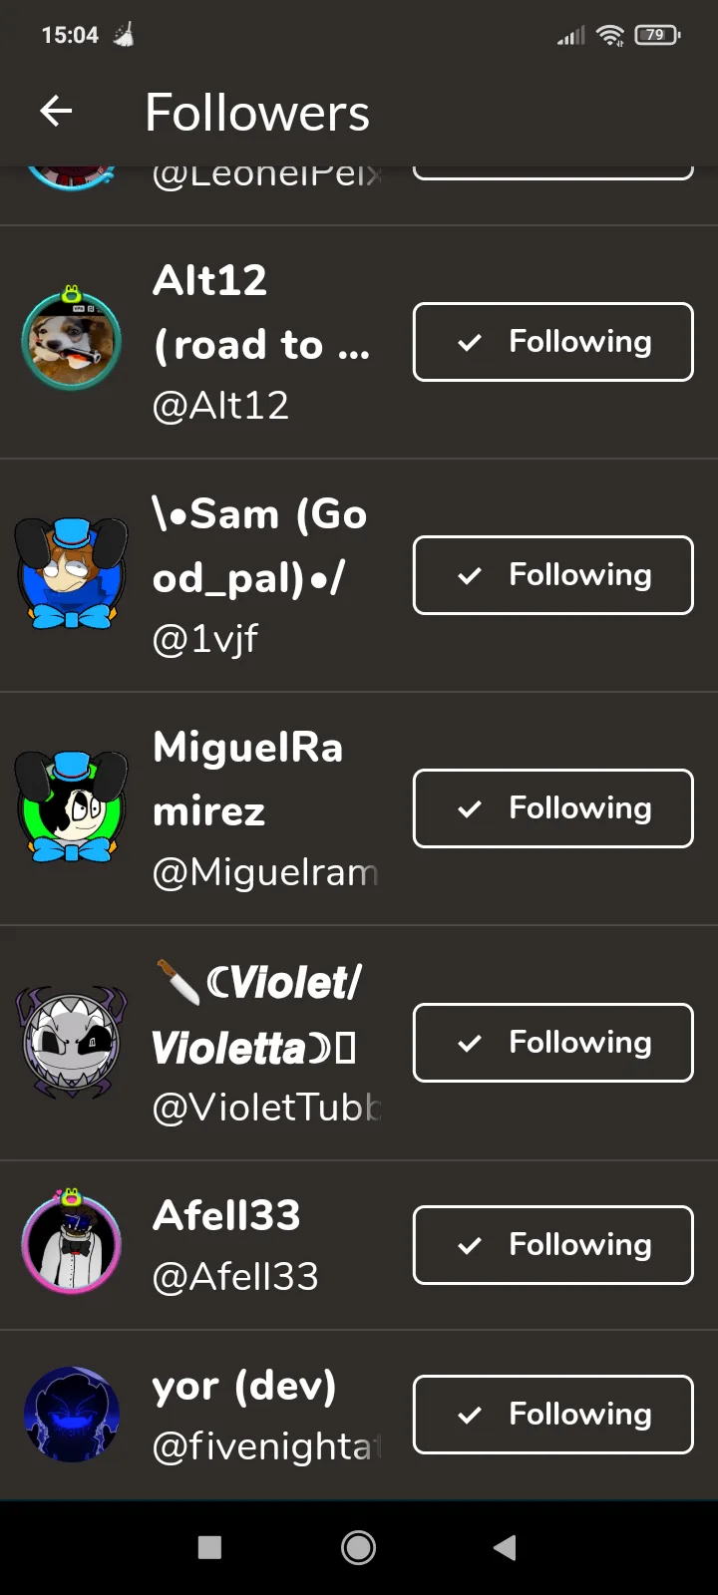
Task: Tap Android recent apps square button
Action: tap(209, 1547)
